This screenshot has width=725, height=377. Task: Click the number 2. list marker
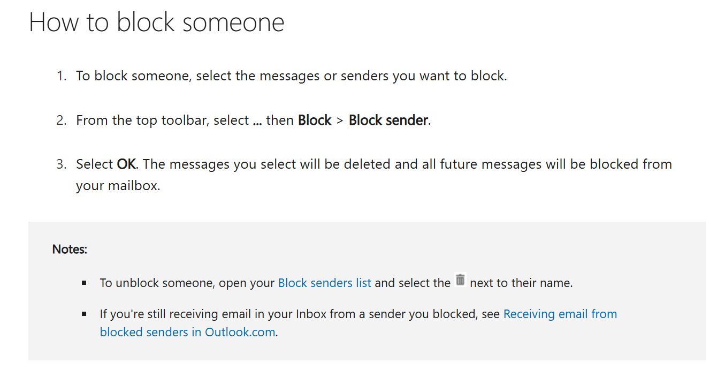(x=62, y=120)
